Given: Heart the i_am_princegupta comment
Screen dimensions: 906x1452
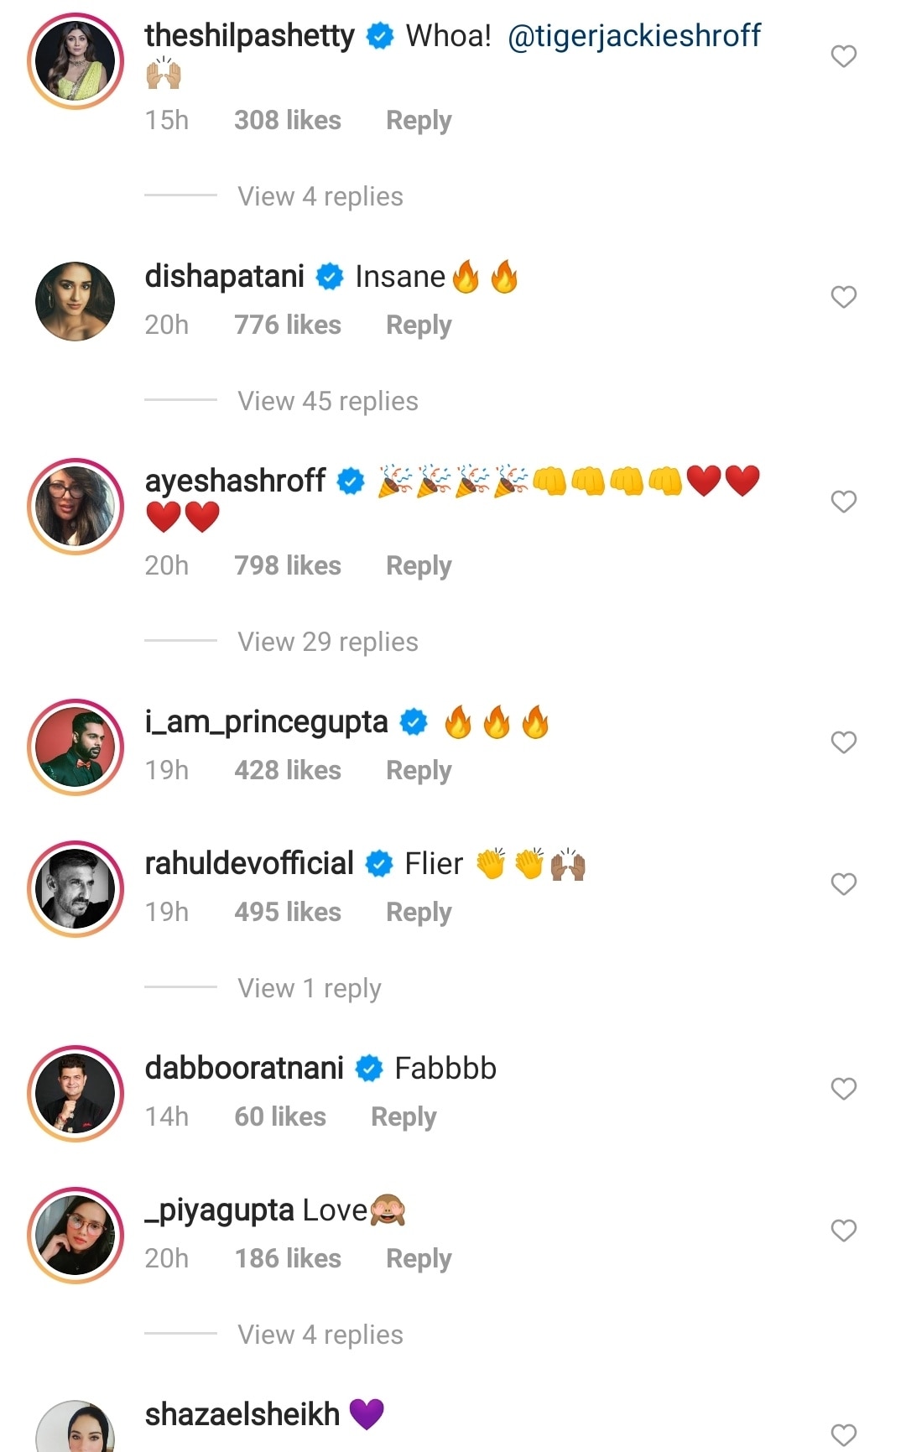Looking at the screenshot, I should tap(843, 742).
